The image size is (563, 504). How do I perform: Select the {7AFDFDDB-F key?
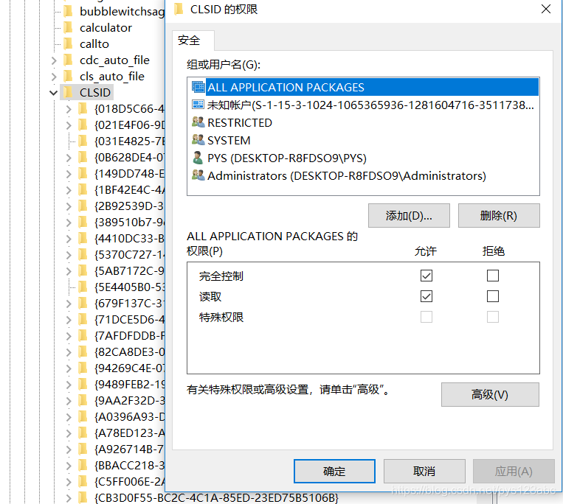coord(129,336)
